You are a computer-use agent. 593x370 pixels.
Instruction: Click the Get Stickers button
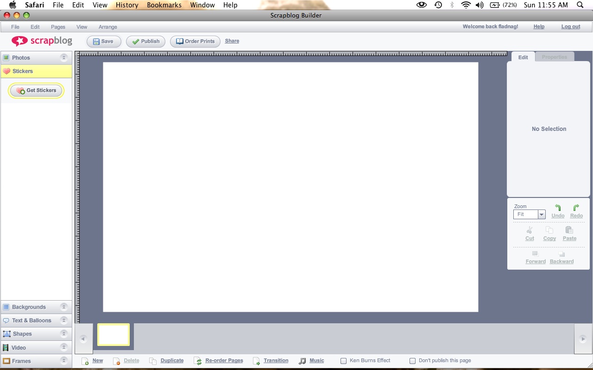point(36,91)
